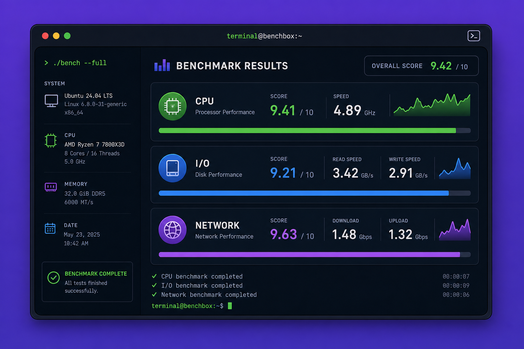Viewport: 524px width, 349px height.
Task: Click the 6000 MT/s memory speed text
Action: tap(79, 202)
